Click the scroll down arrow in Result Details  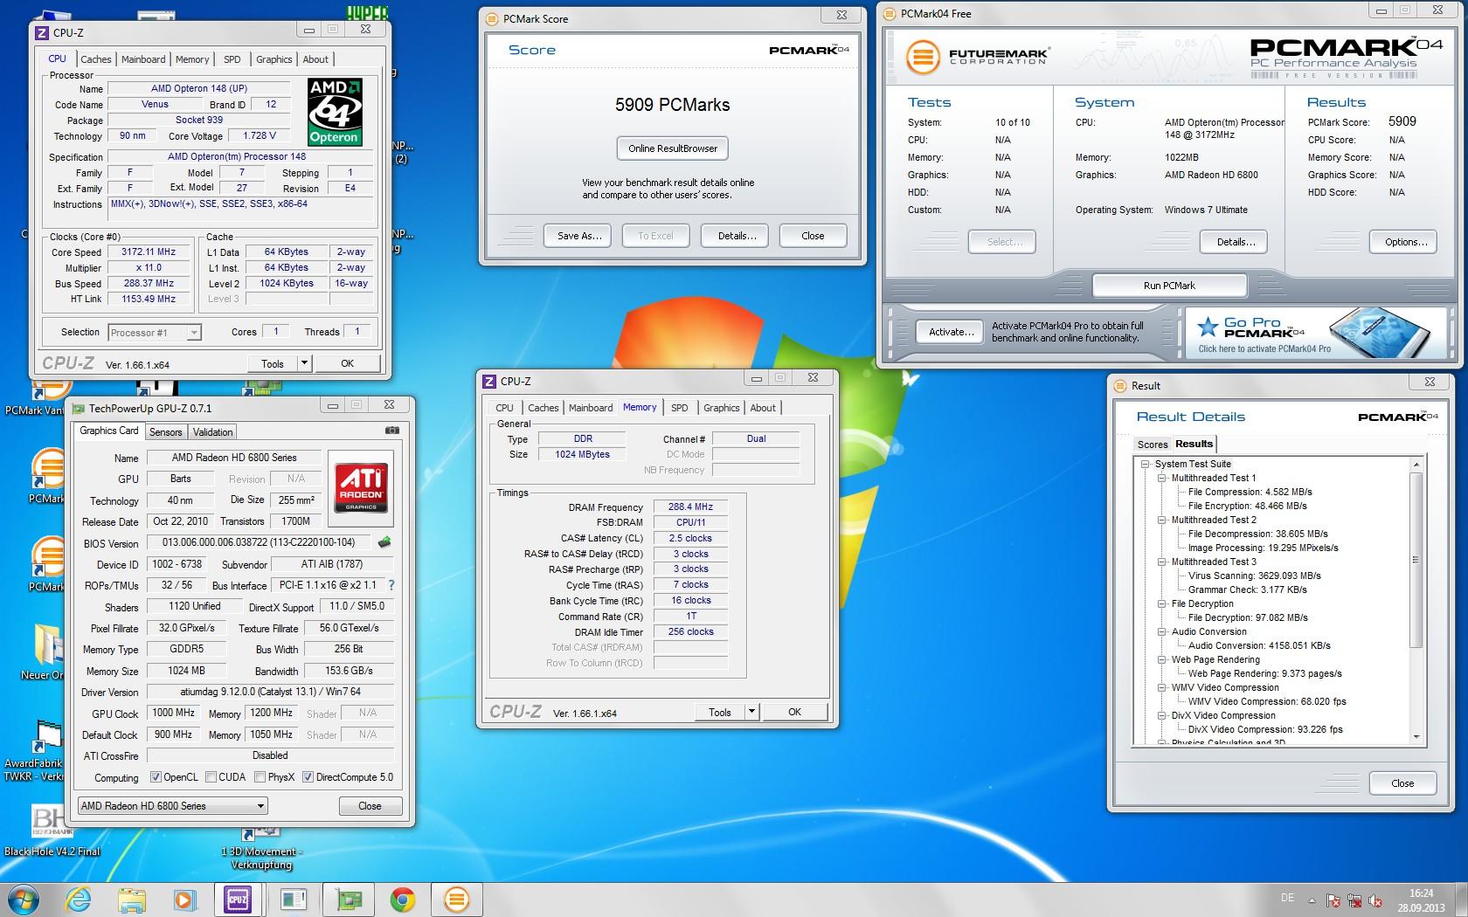pyautogui.click(x=1416, y=738)
